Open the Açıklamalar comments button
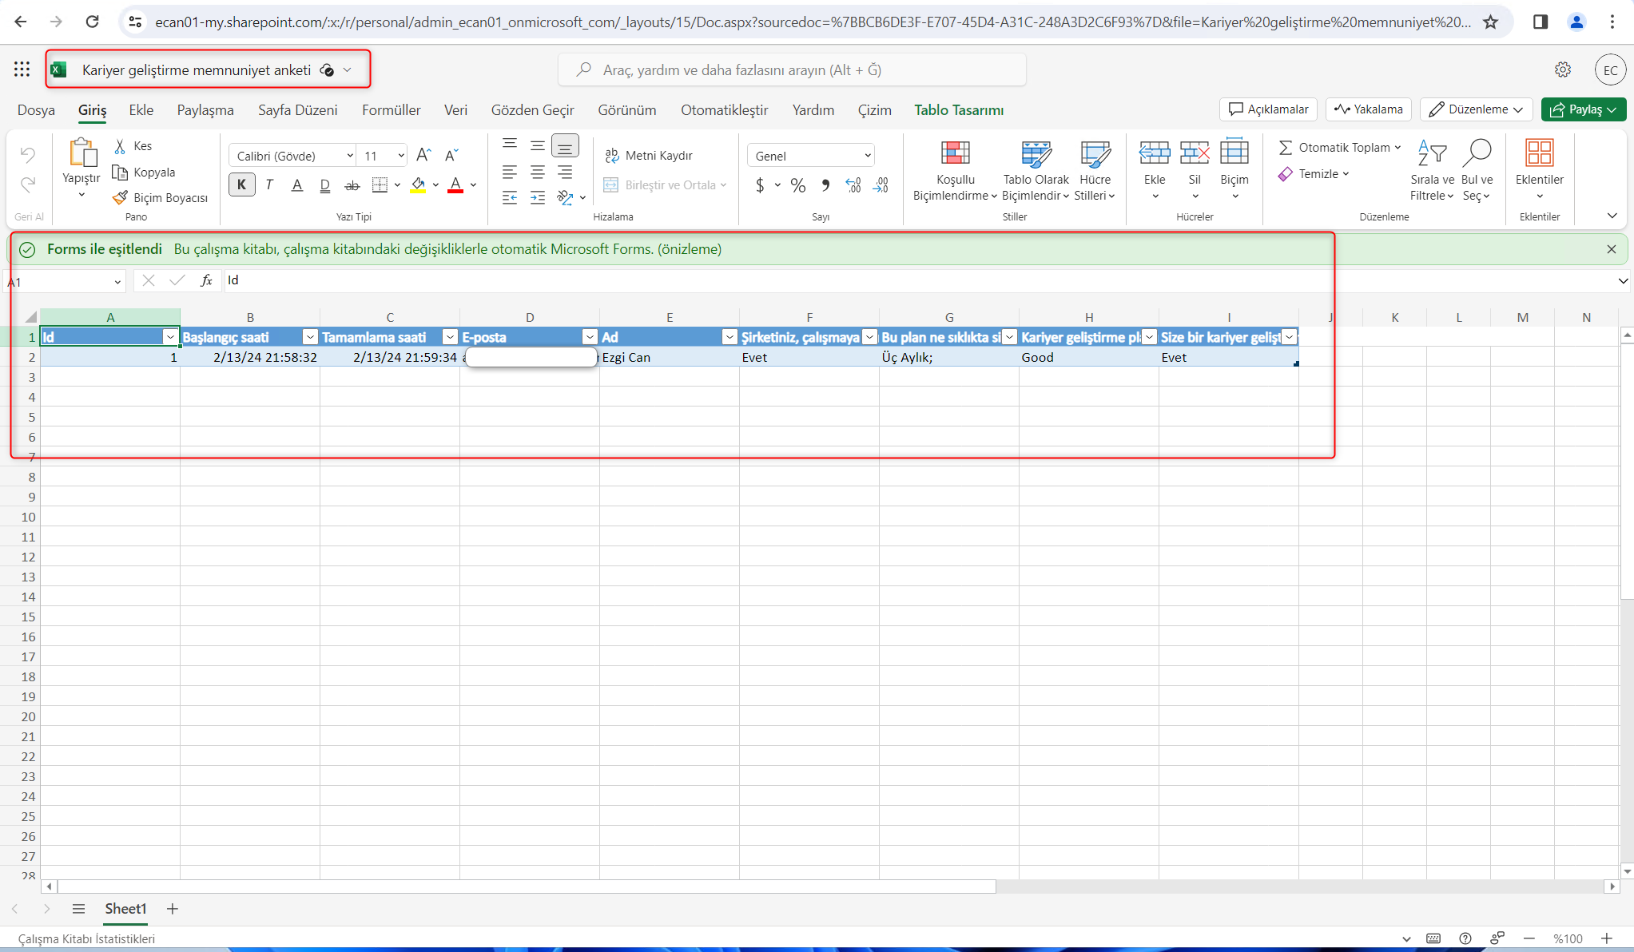The image size is (1634, 952). coord(1268,109)
